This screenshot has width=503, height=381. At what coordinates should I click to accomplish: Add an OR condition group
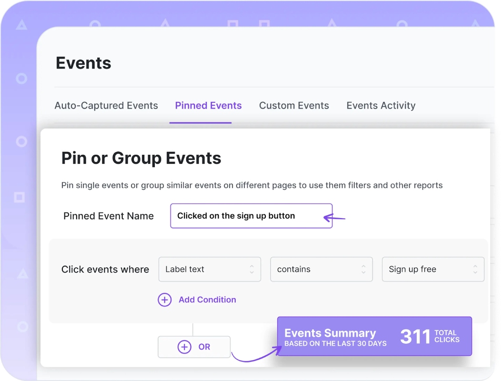click(194, 347)
